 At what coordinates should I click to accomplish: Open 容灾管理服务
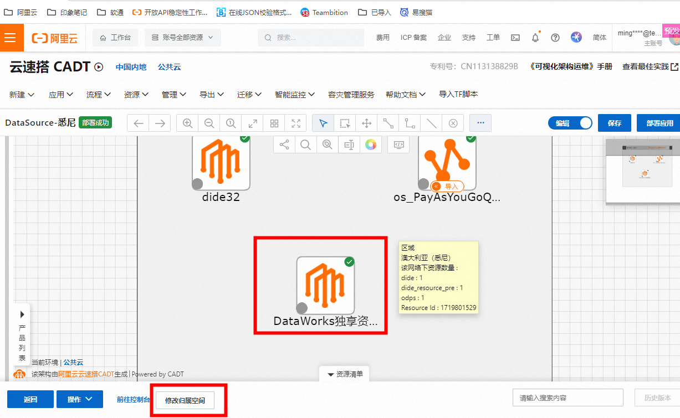pos(351,95)
